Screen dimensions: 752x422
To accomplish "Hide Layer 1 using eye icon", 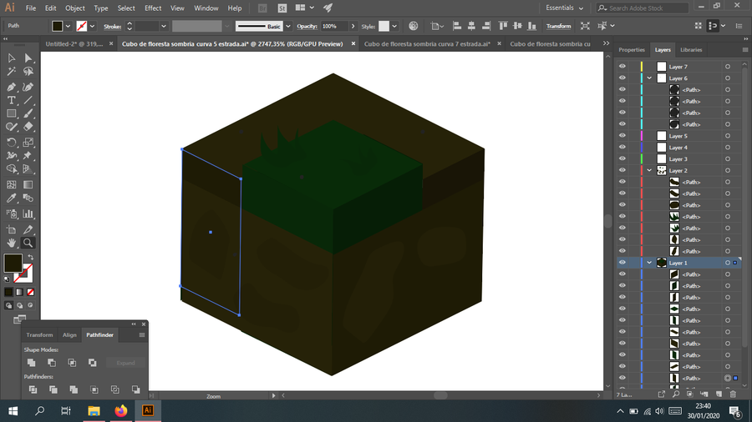I will click(x=622, y=263).
